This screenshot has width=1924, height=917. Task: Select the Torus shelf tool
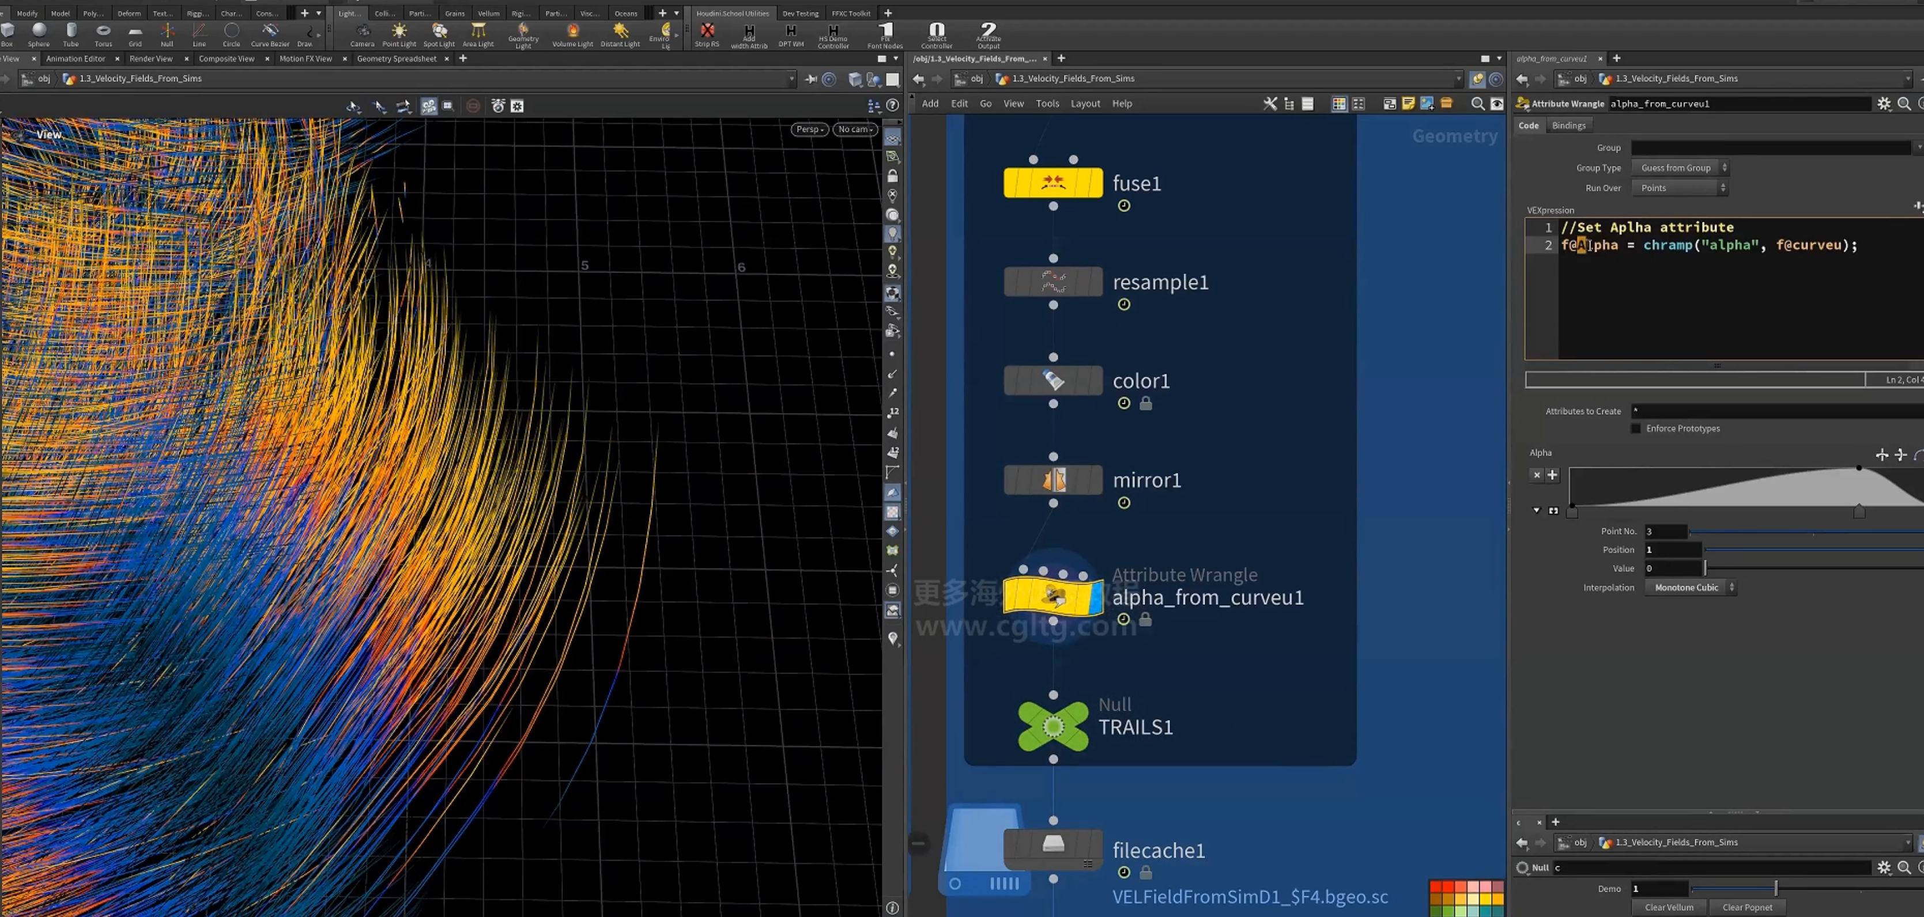(x=103, y=35)
